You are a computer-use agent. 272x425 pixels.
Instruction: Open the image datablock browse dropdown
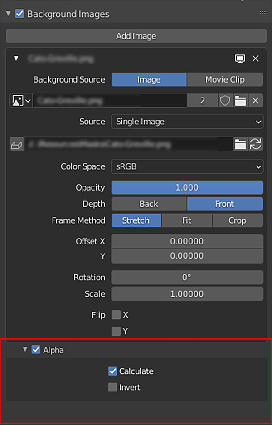point(21,101)
